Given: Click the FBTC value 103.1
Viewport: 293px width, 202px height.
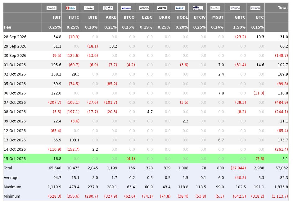Looking at the screenshot, I should click(x=74, y=140).
